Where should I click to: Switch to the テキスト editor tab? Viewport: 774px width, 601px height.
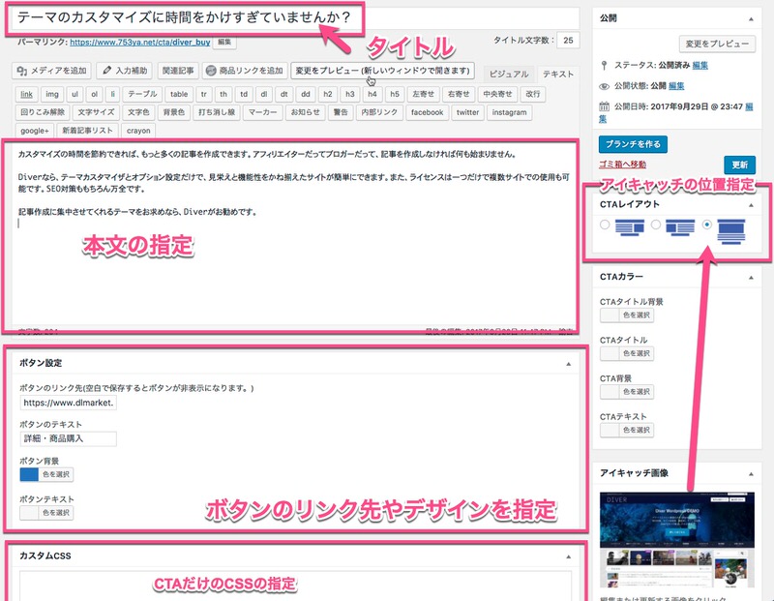[x=558, y=75]
